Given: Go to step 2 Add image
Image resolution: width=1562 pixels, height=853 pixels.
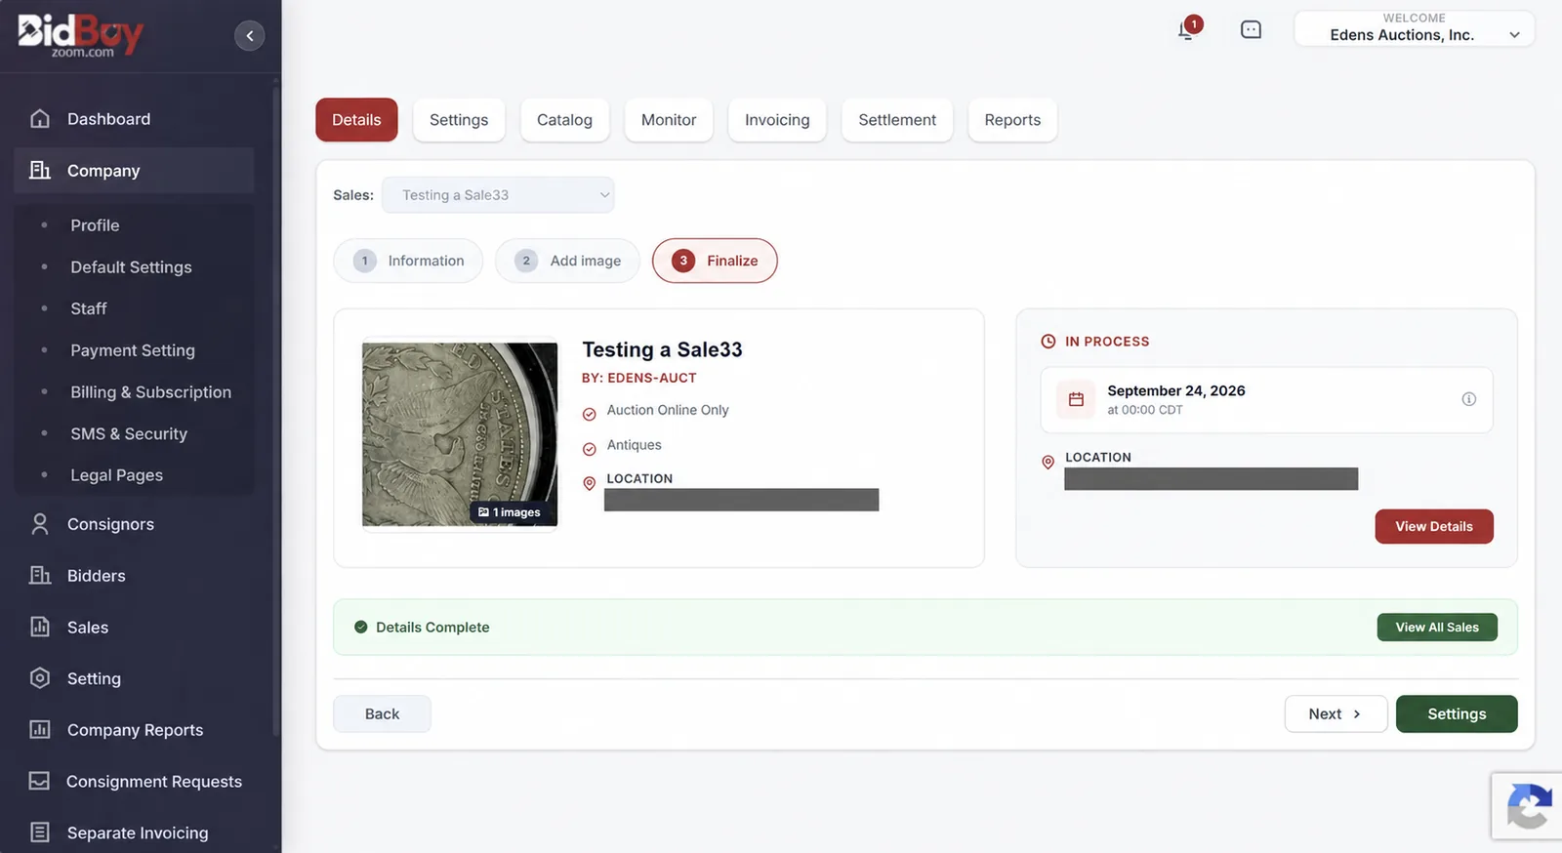Looking at the screenshot, I should tap(567, 261).
